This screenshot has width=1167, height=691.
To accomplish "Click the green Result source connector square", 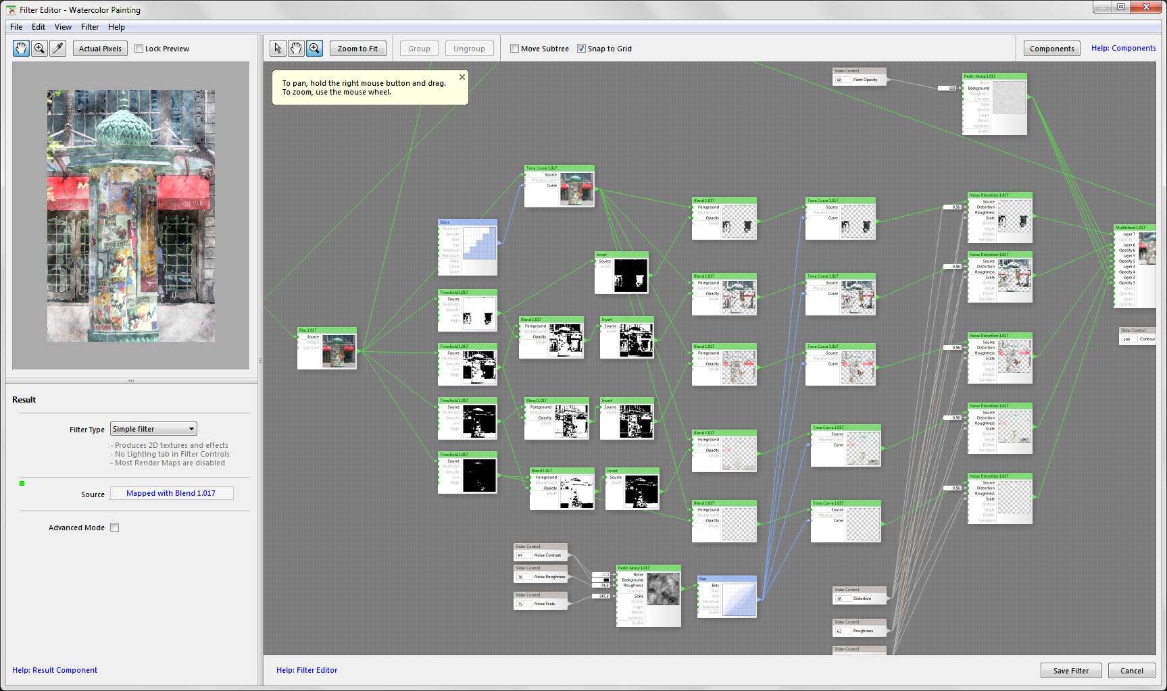I will 22,483.
